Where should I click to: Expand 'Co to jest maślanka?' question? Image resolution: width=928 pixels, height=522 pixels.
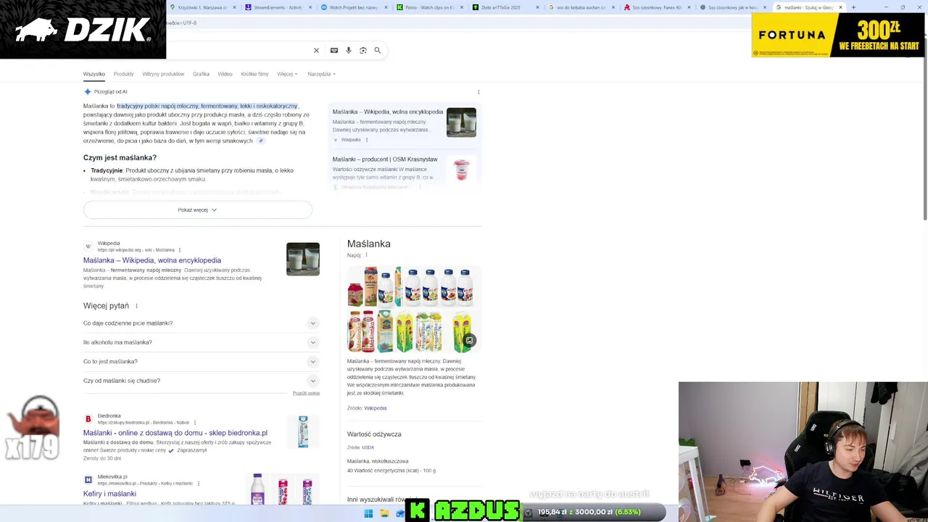202,361
